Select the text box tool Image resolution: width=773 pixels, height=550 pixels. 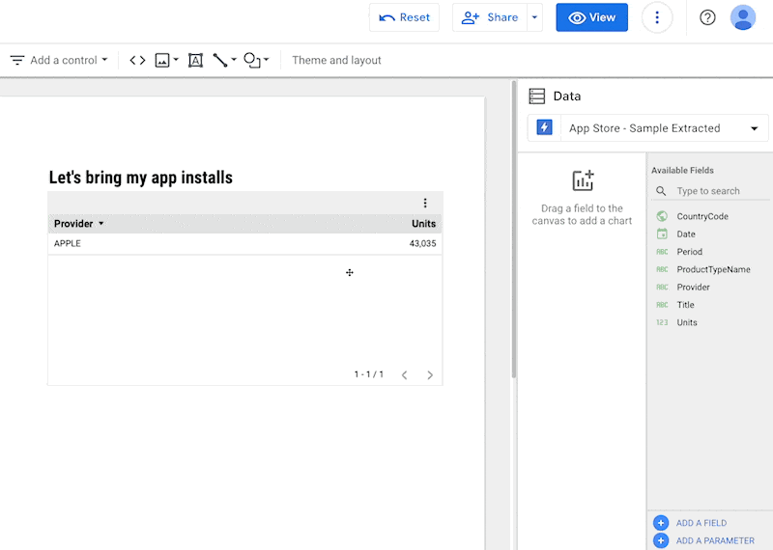196,60
